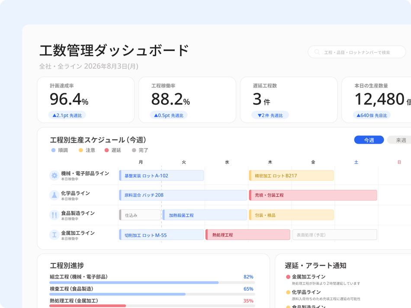411x308 pixels.
Task: Click the yellow dot beside 化学品ライン alert
Action: [x=288, y=292]
